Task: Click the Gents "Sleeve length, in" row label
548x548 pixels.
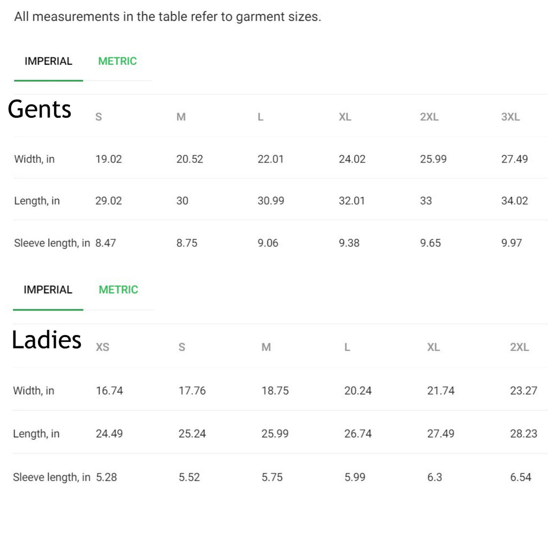Action: [52, 243]
